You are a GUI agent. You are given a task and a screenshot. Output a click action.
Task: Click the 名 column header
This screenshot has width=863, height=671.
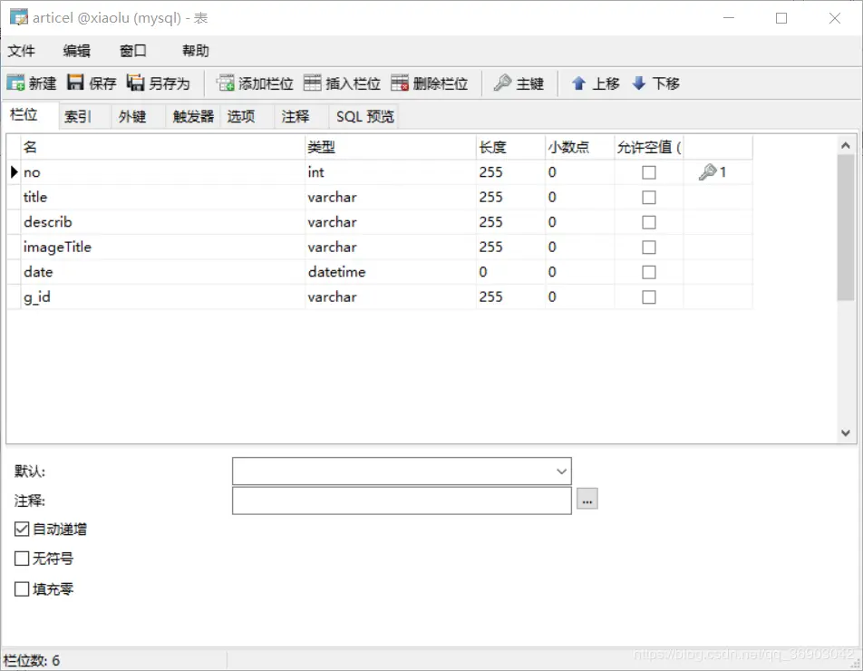point(163,147)
